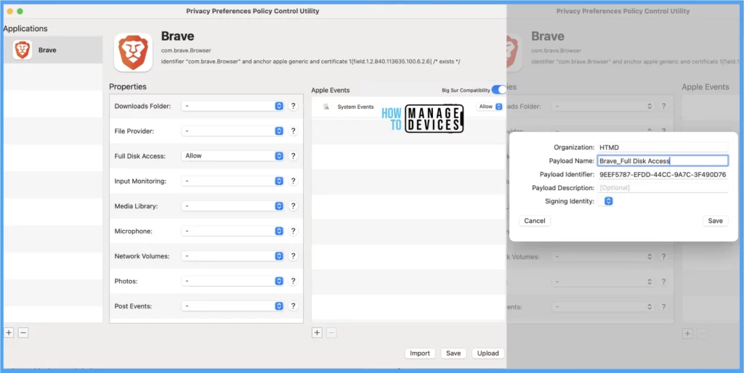Toggle the Big Sur Compatibility switch
This screenshot has height=373, width=744.
(x=498, y=90)
